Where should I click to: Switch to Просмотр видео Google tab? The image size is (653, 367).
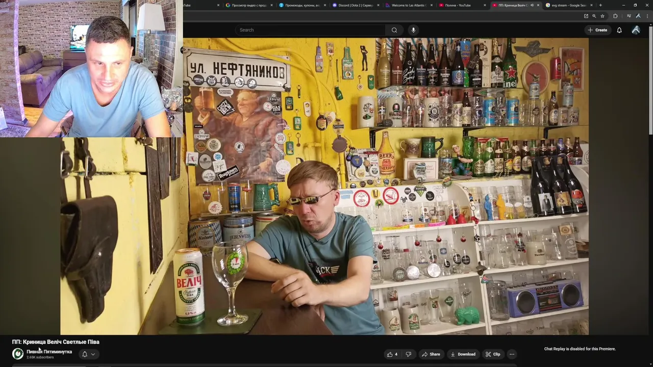[x=248, y=5]
